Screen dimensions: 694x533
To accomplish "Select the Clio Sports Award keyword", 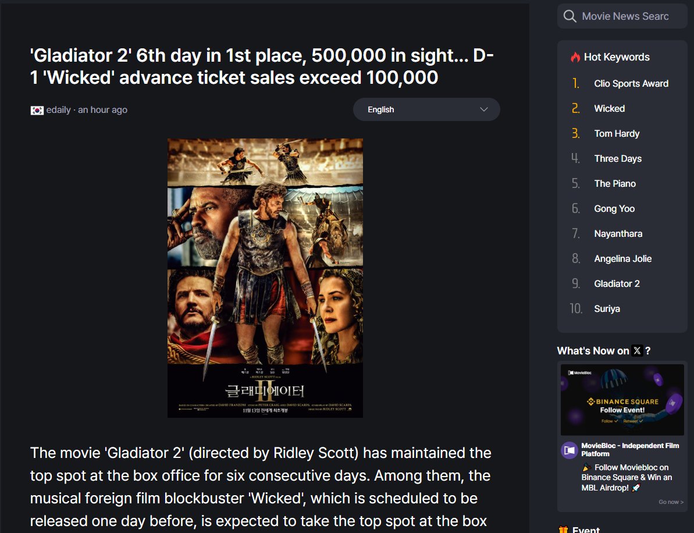I will coord(631,84).
